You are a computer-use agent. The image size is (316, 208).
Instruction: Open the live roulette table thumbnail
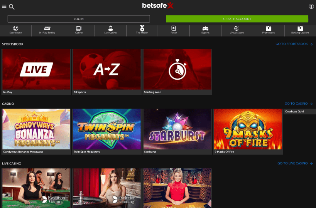(x=107, y=188)
